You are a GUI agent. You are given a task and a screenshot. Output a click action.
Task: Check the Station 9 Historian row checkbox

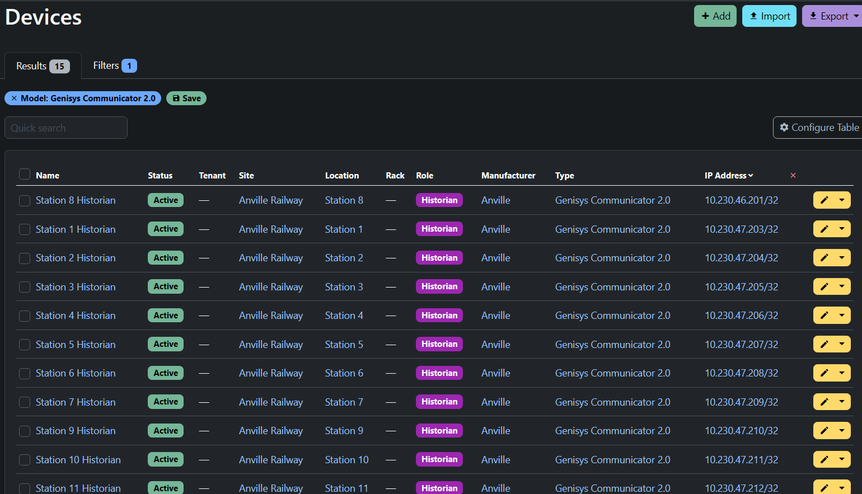point(25,431)
